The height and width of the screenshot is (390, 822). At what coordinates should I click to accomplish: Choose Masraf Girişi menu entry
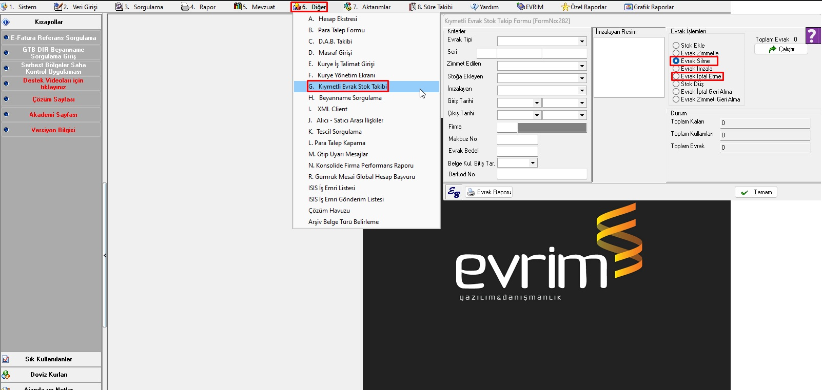coord(366,53)
